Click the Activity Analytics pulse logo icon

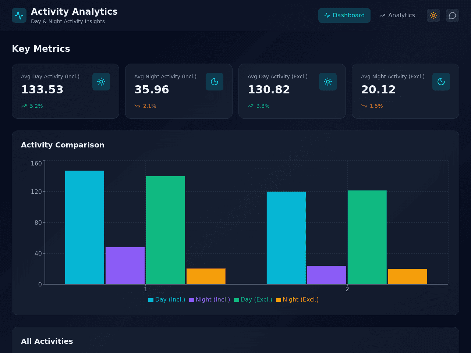(19, 15)
